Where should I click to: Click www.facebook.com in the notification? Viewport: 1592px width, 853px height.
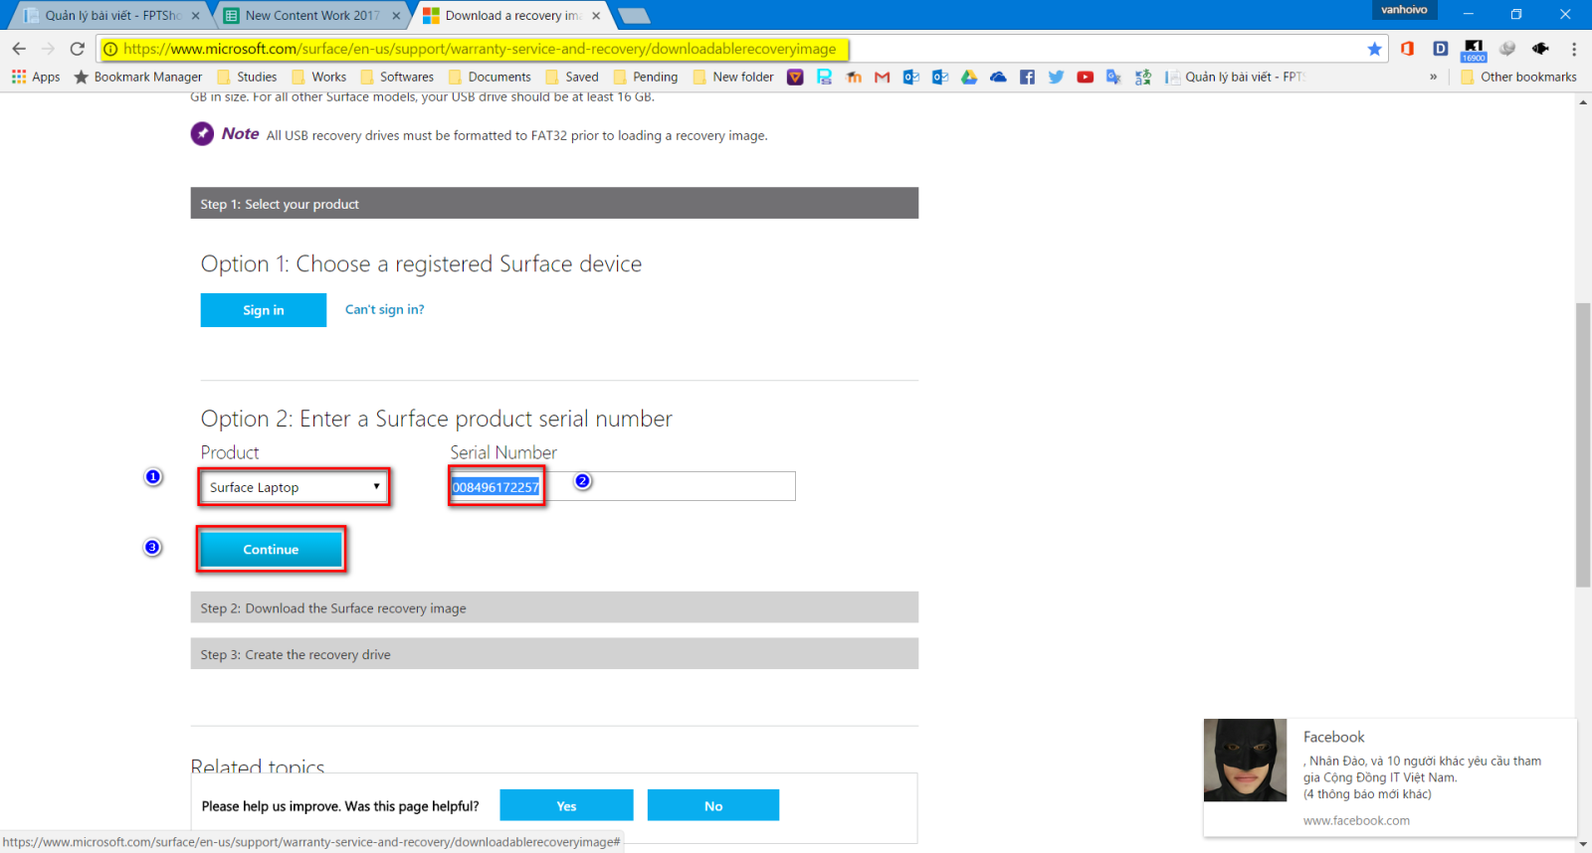pos(1356,820)
